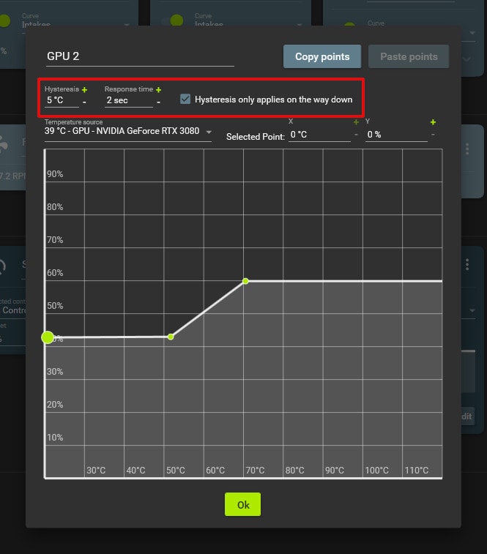Image resolution: width=487 pixels, height=554 pixels.
Task: Open the Temperature source dropdown
Action: click(x=128, y=132)
